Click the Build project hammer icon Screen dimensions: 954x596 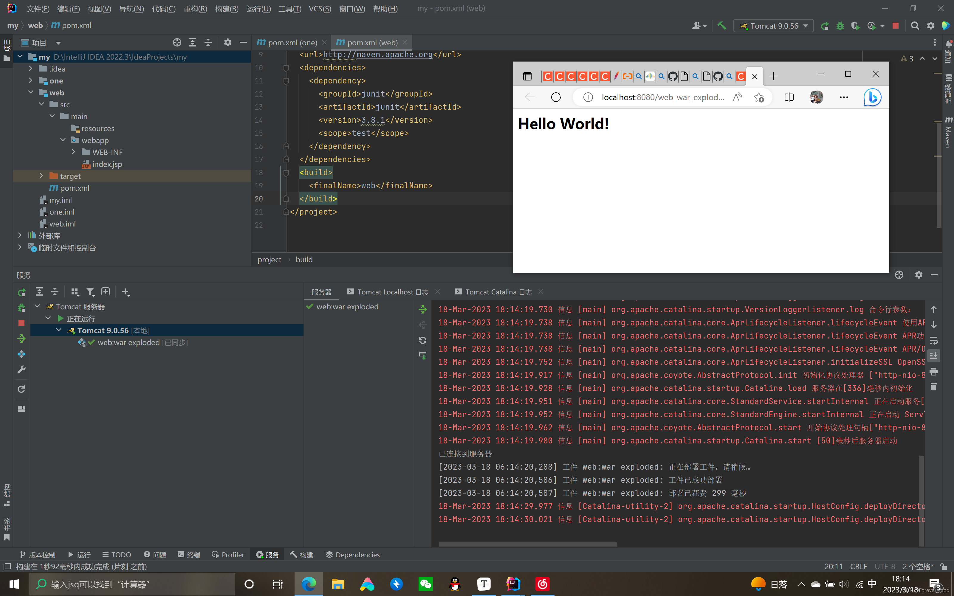point(722,26)
